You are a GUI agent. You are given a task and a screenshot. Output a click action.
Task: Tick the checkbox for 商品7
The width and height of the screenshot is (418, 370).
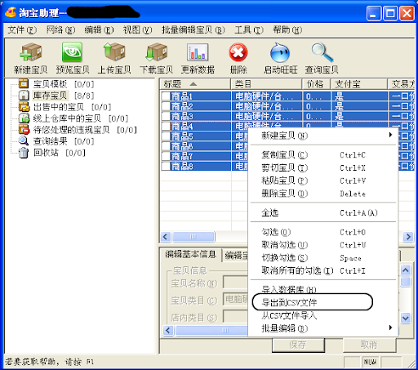point(166,156)
